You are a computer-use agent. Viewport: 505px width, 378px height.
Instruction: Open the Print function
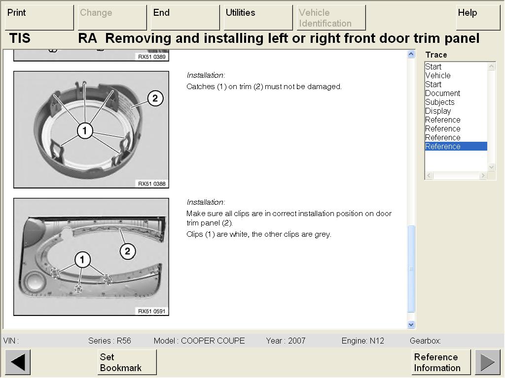coord(38,18)
